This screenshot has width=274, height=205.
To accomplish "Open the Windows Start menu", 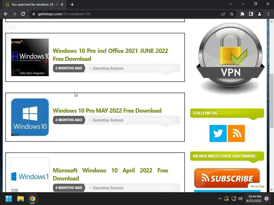I will point(9,199).
